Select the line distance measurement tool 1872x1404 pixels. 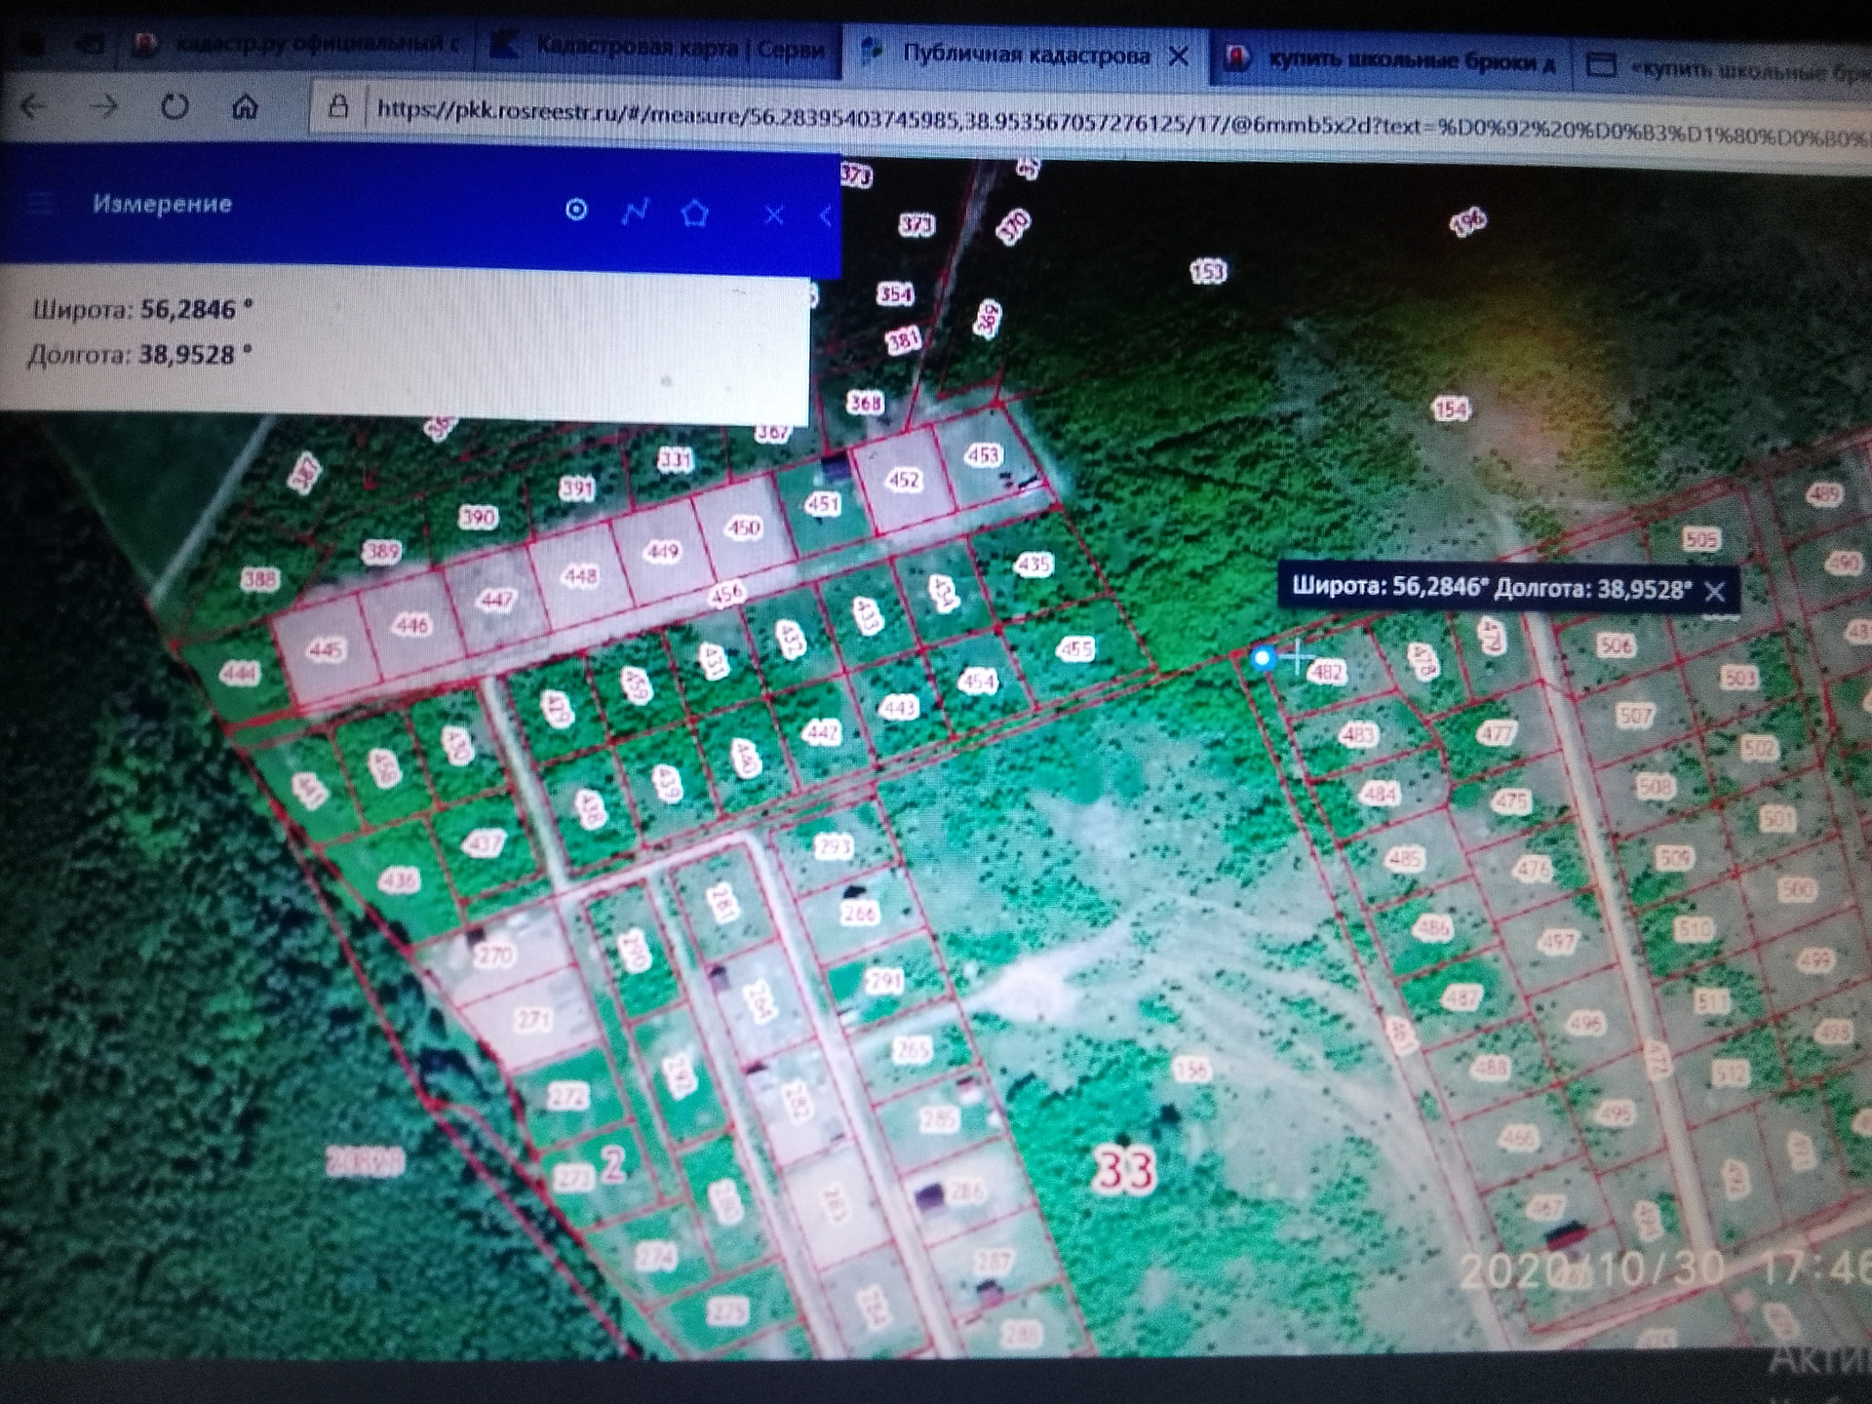636,211
